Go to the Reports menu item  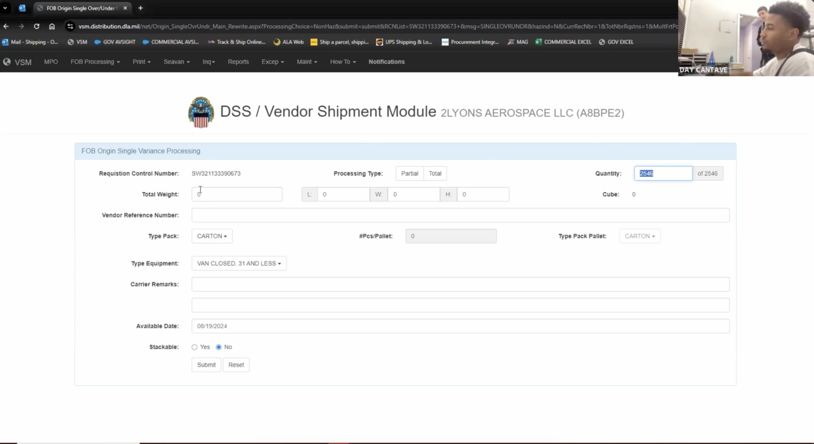[x=238, y=62]
